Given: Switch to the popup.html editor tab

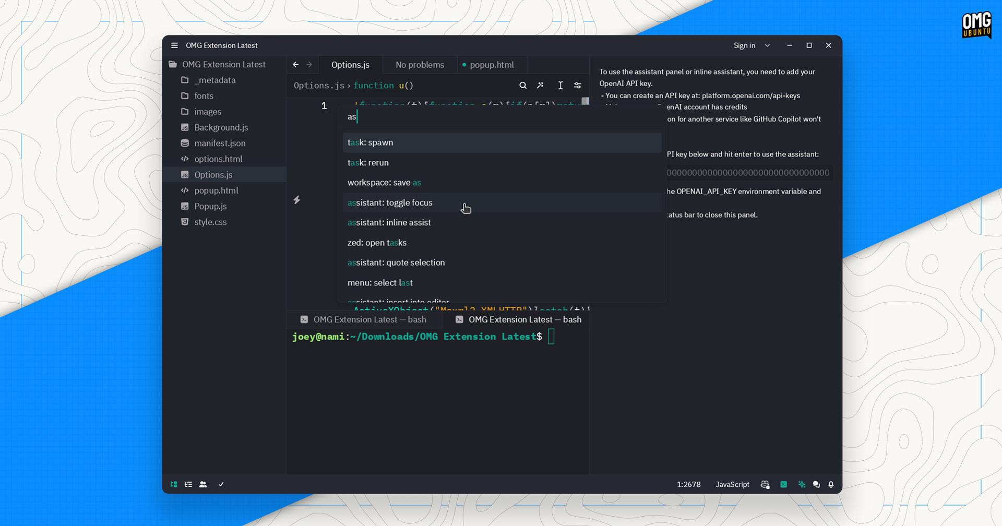Looking at the screenshot, I should point(492,65).
